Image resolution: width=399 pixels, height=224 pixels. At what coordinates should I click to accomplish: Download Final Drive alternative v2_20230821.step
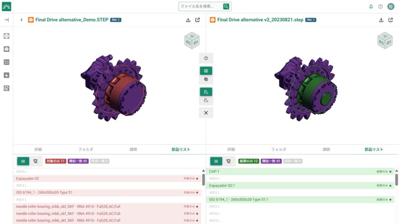381,20
